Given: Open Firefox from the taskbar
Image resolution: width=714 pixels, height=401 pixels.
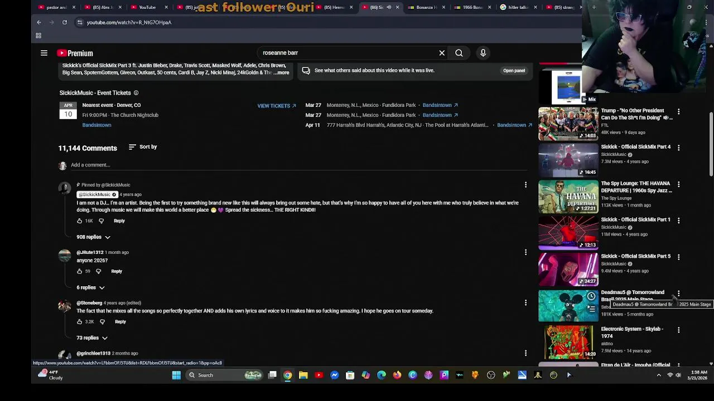Looking at the screenshot, I should pyautogui.click(x=397, y=375).
